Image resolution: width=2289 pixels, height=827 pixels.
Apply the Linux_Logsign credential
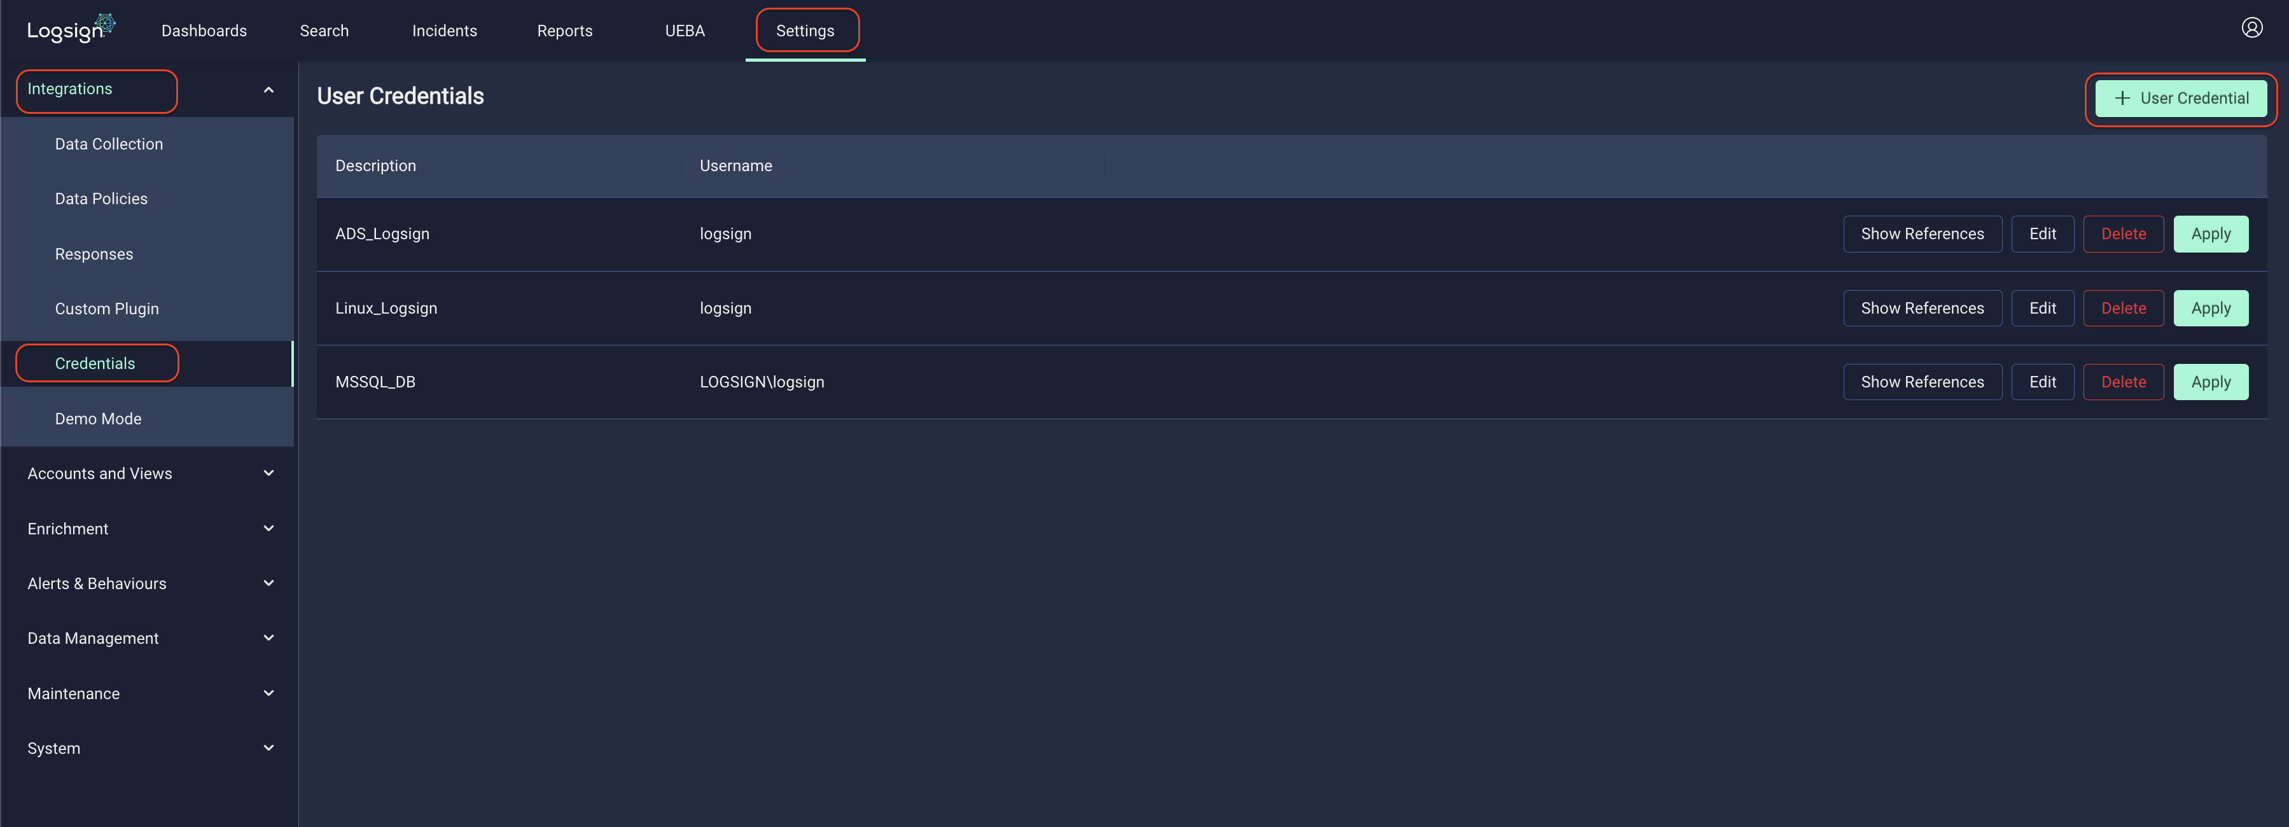click(2211, 309)
